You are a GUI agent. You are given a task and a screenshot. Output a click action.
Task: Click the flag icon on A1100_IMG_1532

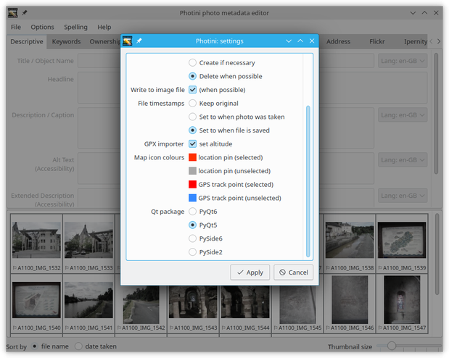tap(15, 268)
